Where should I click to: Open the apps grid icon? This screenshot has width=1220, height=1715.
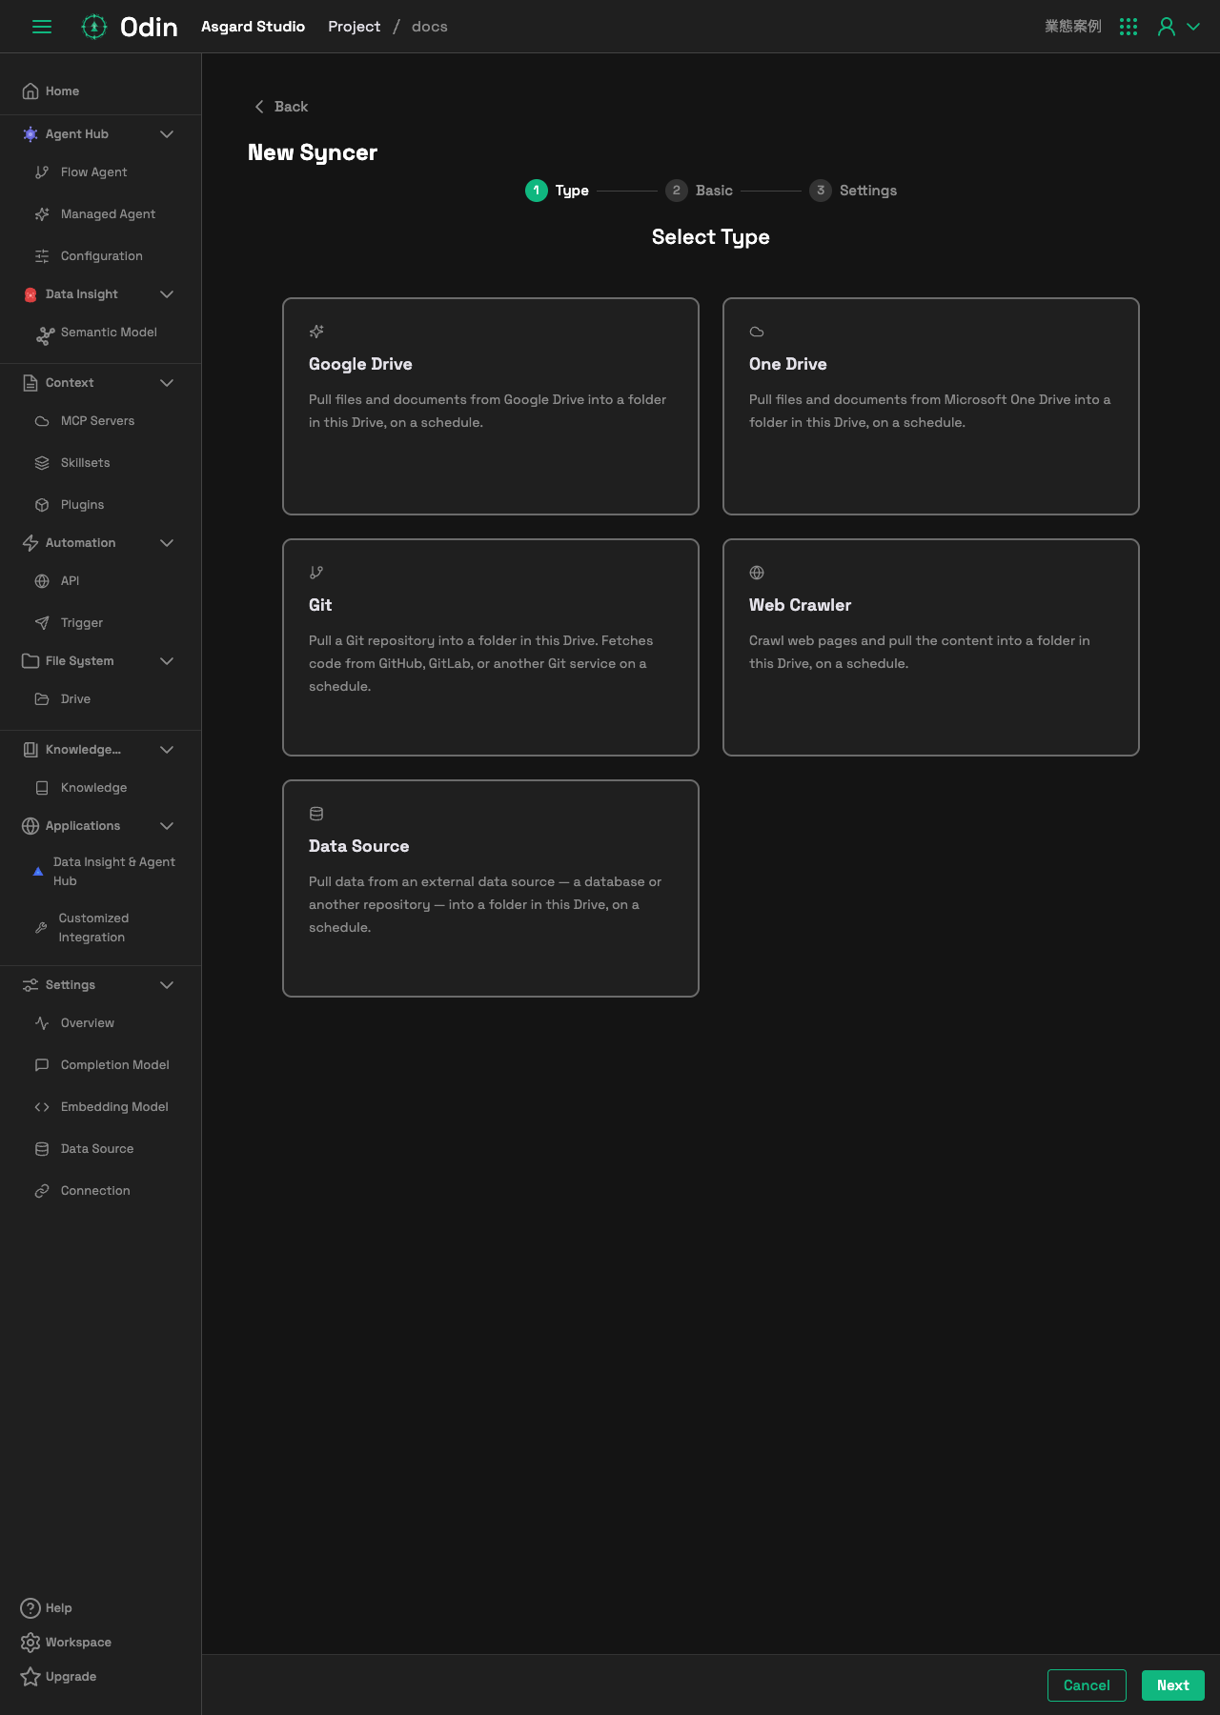coord(1128,27)
